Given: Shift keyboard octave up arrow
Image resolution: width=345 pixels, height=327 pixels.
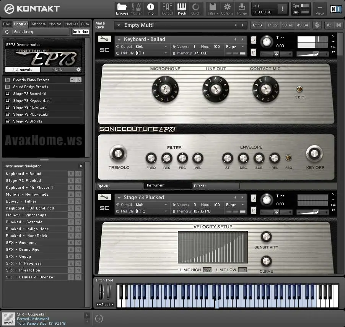Looking at the screenshot, I should point(112,305).
